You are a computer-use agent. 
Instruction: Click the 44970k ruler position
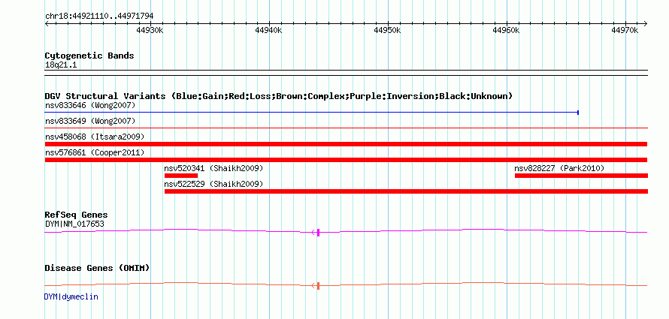coord(624,30)
